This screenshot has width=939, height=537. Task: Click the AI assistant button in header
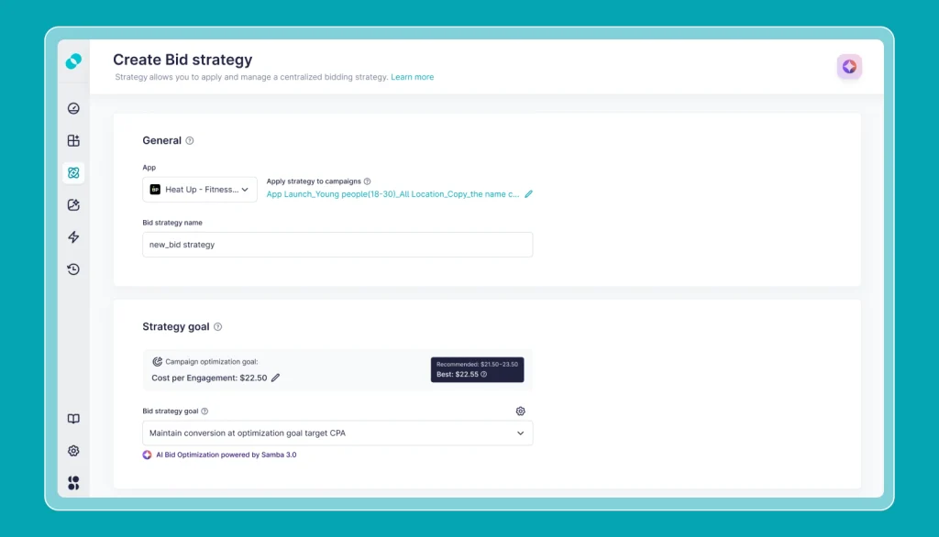pyautogui.click(x=849, y=67)
